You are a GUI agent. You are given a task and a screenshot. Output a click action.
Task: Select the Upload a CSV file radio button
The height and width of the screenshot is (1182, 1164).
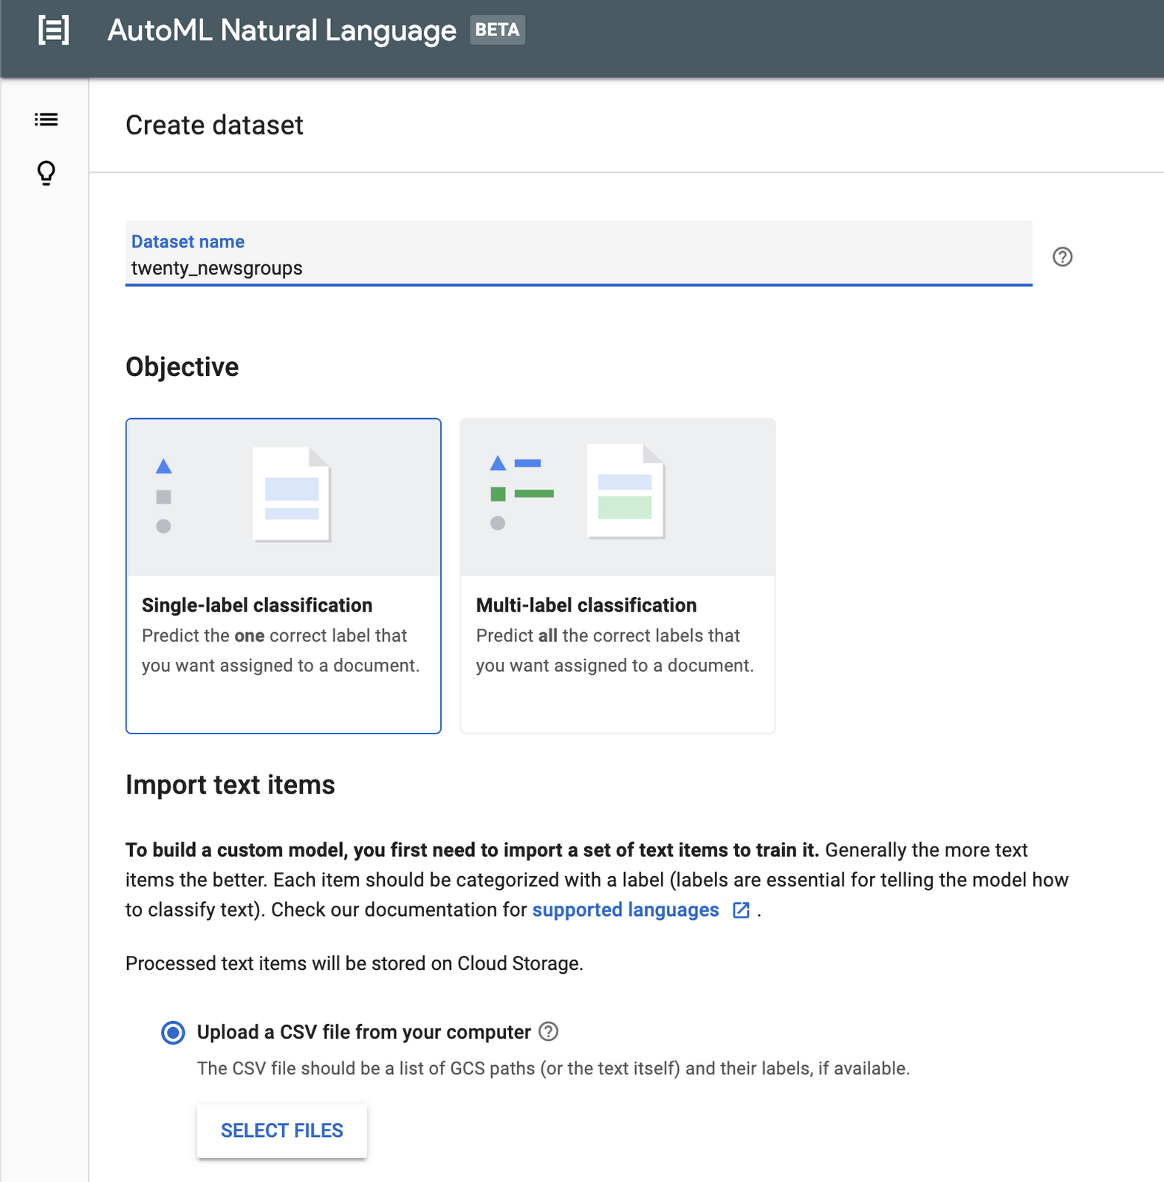tap(174, 1032)
